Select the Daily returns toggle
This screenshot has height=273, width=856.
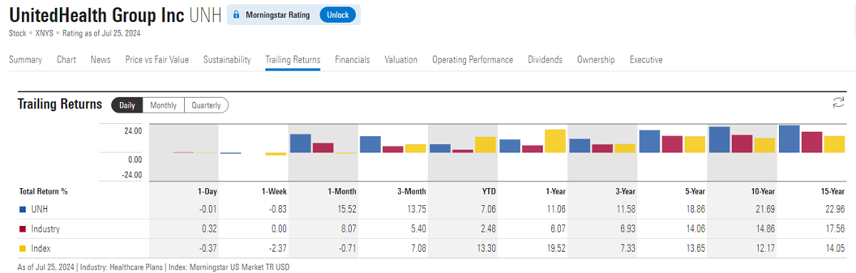[x=127, y=105]
